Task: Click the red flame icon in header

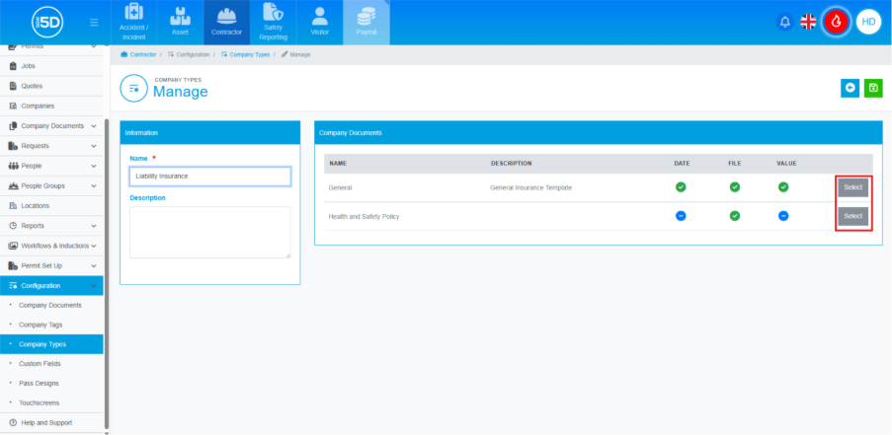Action: click(837, 22)
